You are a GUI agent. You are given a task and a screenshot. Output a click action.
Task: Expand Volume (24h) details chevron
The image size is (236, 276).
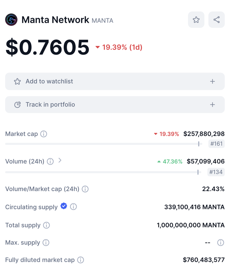60,160
